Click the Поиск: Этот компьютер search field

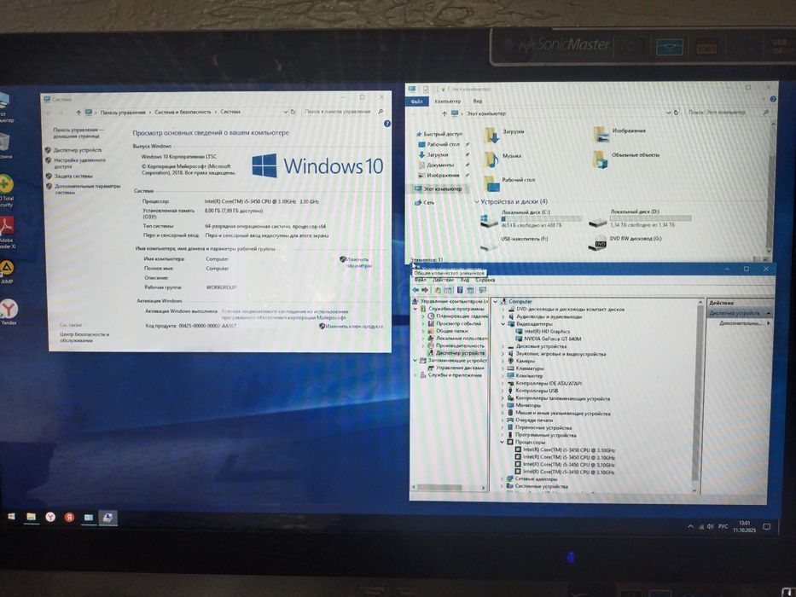[x=728, y=113]
